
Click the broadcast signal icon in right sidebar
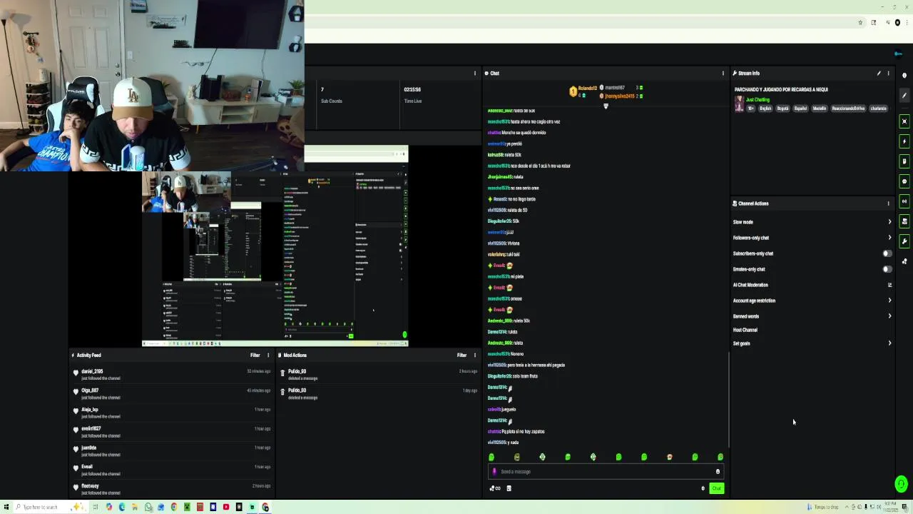point(904,201)
